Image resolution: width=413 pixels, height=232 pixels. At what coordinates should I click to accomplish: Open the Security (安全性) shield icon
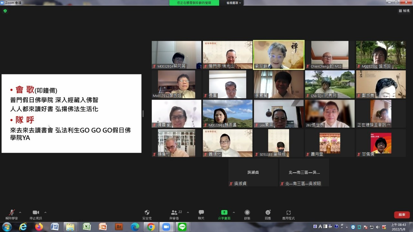[x=147, y=213]
